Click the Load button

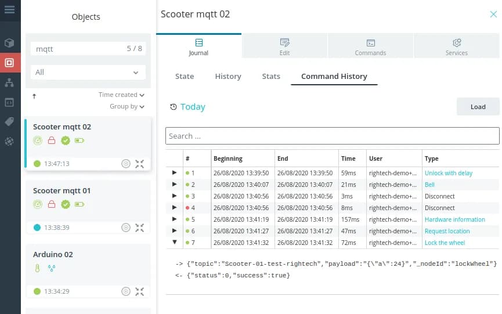[478, 107]
